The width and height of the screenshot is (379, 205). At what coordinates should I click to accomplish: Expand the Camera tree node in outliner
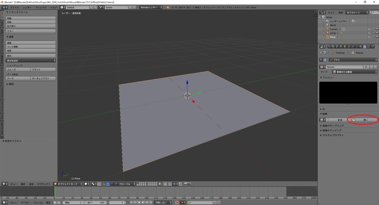[324, 29]
